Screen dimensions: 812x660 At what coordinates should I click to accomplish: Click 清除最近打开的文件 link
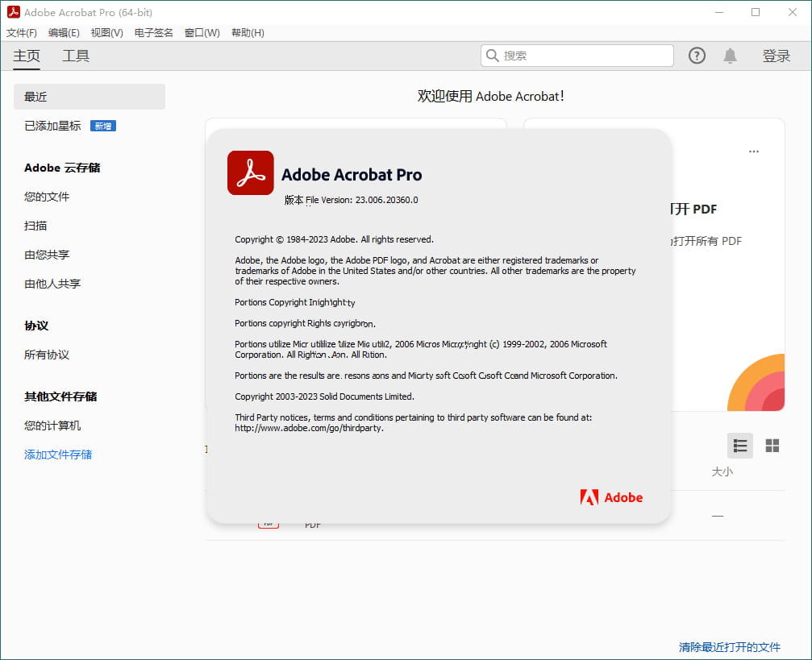[729, 647]
